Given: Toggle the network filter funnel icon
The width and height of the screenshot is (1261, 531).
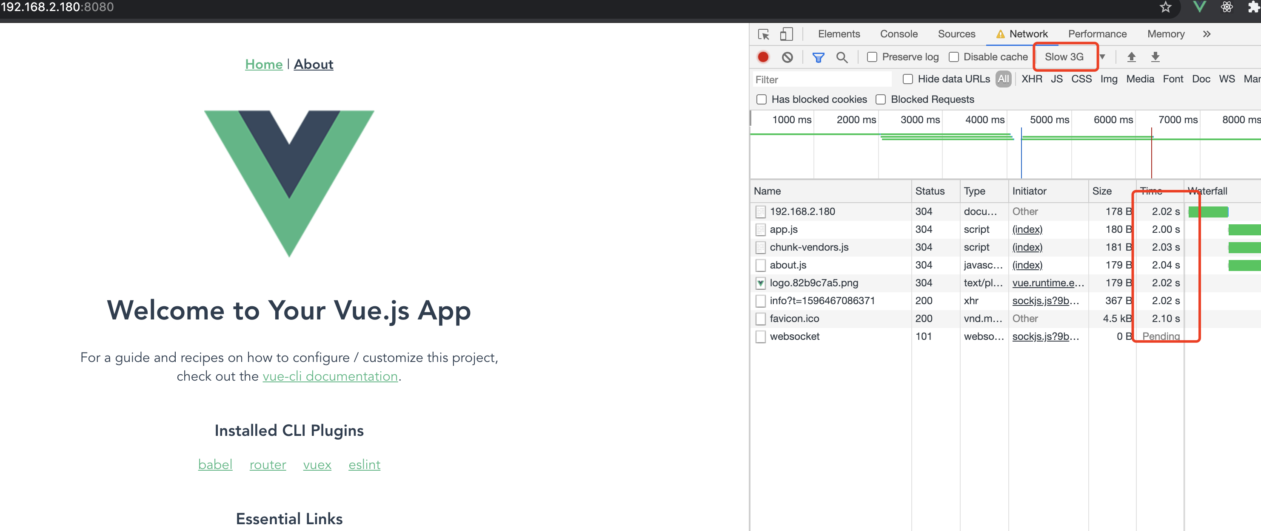Looking at the screenshot, I should click(x=818, y=57).
